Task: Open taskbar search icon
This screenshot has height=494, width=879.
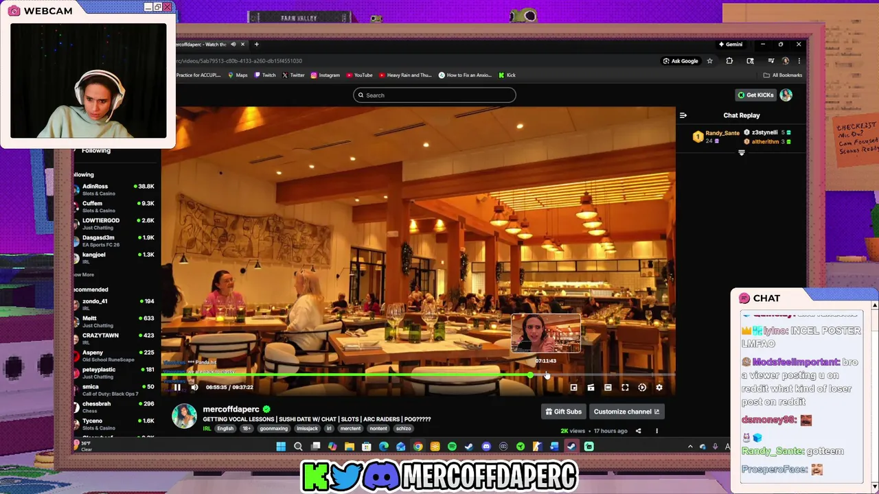Action: (x=298, y=447)
